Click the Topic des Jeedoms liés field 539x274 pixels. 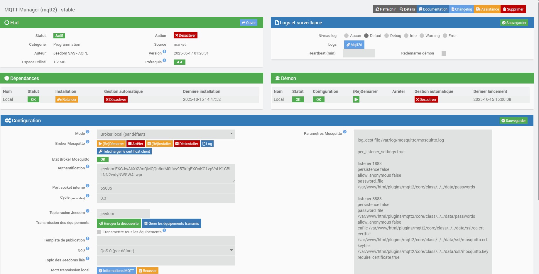point(166,261)
